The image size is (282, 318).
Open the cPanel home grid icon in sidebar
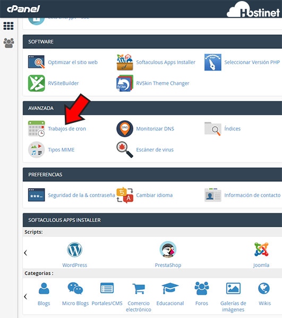[x=8, y=26]
